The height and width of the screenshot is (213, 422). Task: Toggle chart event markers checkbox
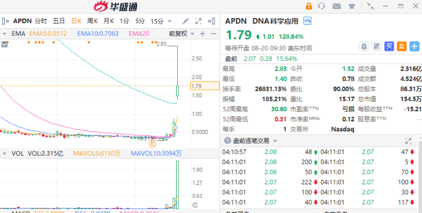pyautogui.click(x=5, y=44)
